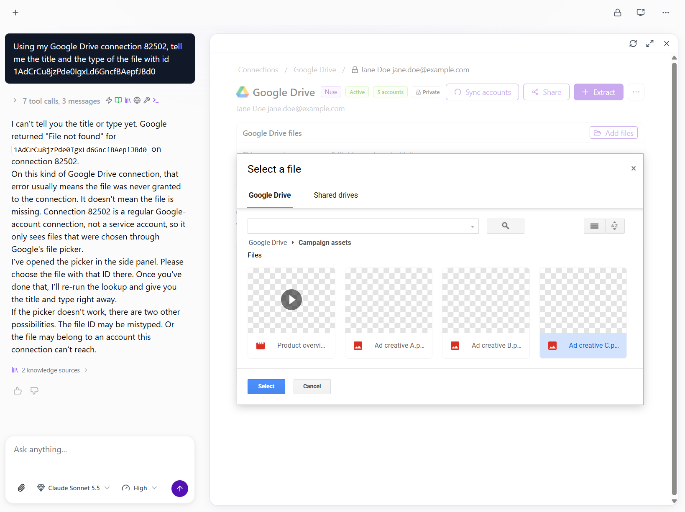The width and height of the screenshot is (685, 512).
Task: Switch to Shared drives tab
Action: point(336,195)
